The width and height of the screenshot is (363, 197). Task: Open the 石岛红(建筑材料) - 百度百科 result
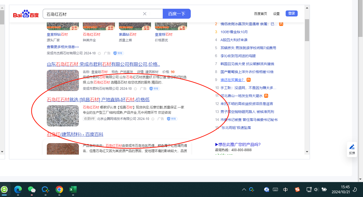tap(75, 134)
